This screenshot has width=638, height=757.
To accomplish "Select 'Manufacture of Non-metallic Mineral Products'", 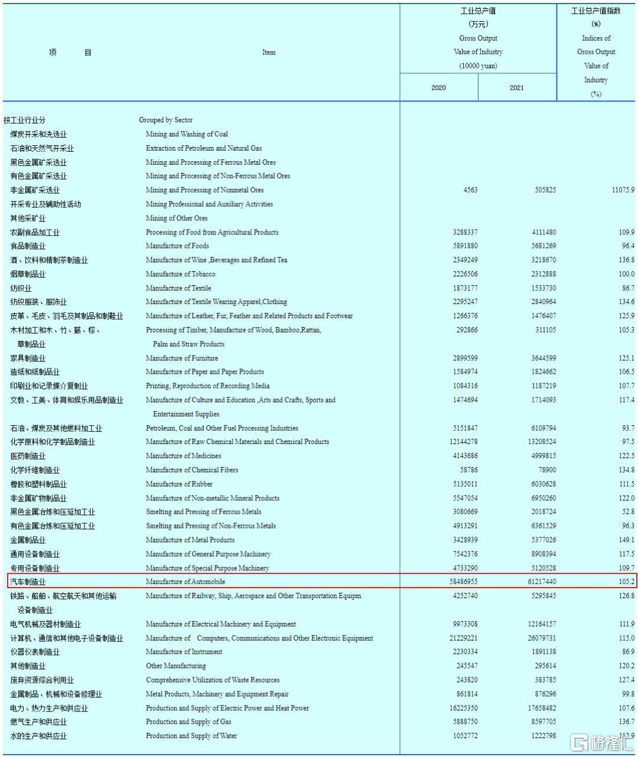I will (213, 498).
